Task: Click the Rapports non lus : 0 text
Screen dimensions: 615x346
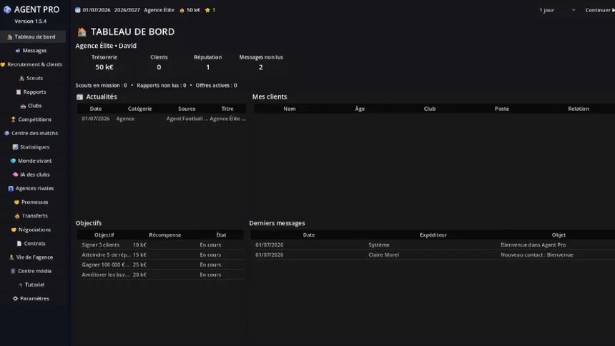Action: (x=161, y=85)
